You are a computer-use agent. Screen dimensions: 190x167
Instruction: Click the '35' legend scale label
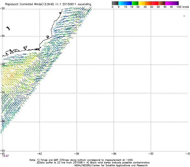click(x=158, y=7)
